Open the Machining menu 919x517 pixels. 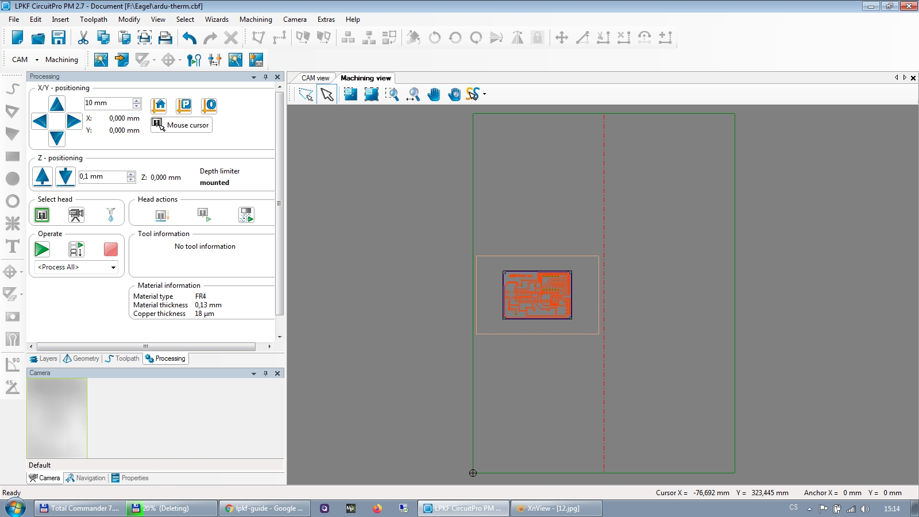click(x=256, y=20)
